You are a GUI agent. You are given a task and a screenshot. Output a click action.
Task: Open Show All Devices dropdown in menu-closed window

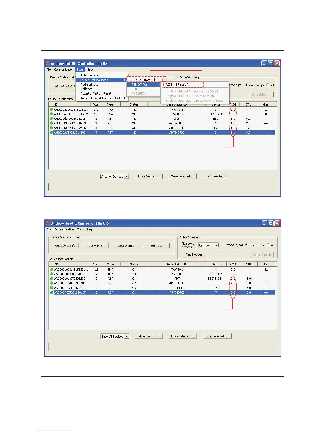tap(127, 337)
